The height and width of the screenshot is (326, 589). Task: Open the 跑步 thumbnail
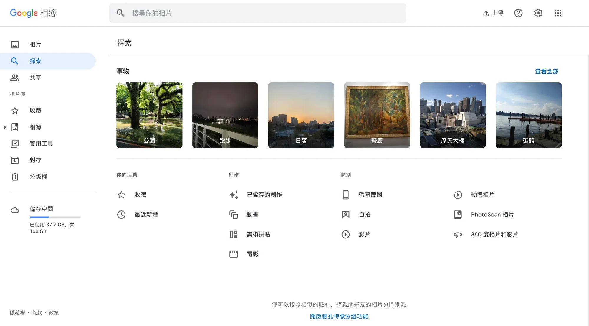(x=225, y=115)
